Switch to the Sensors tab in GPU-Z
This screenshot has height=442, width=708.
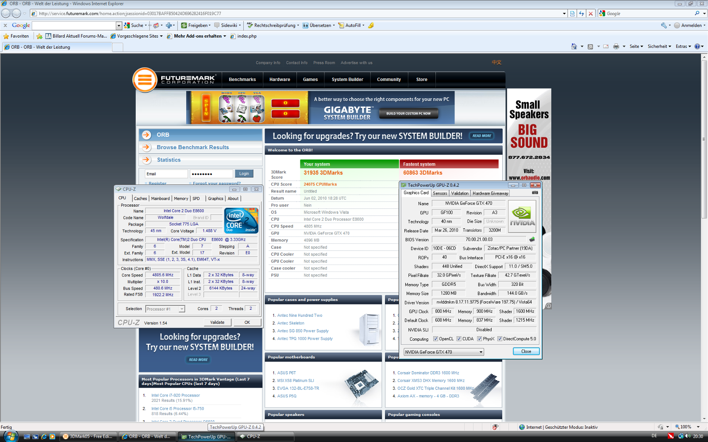coord(440,193)
